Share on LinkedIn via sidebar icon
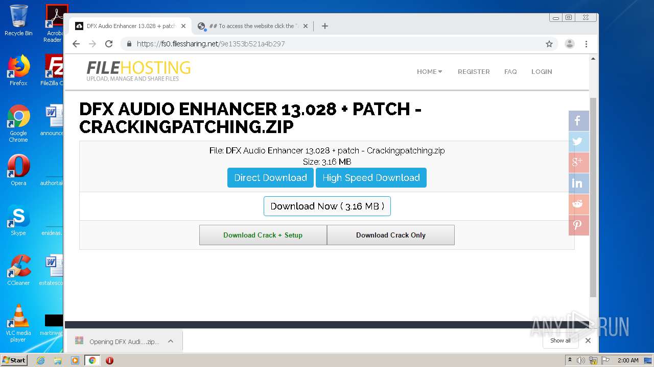Screen dimensions: 654x367 (x=579, y=183)
